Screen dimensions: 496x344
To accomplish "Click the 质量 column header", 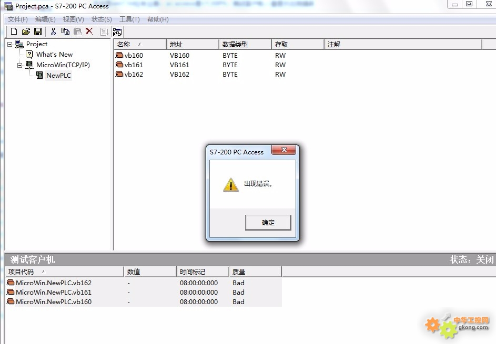I will pos(255,272).
